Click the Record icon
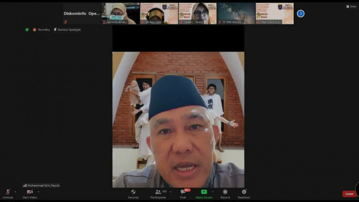Viewport: 359px width, 202px height. tap(225, 193)
